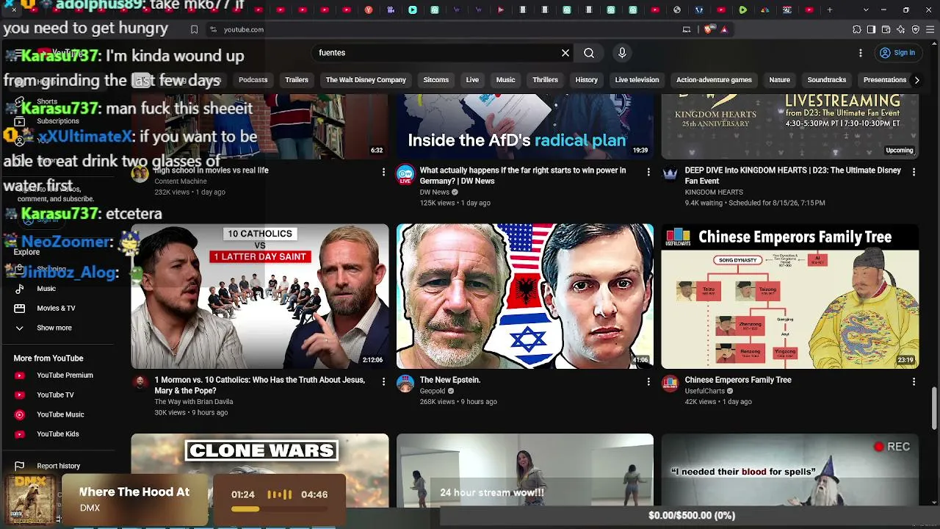Expand Show more in Explore section

pyautogui.click(x=59, y=328)
